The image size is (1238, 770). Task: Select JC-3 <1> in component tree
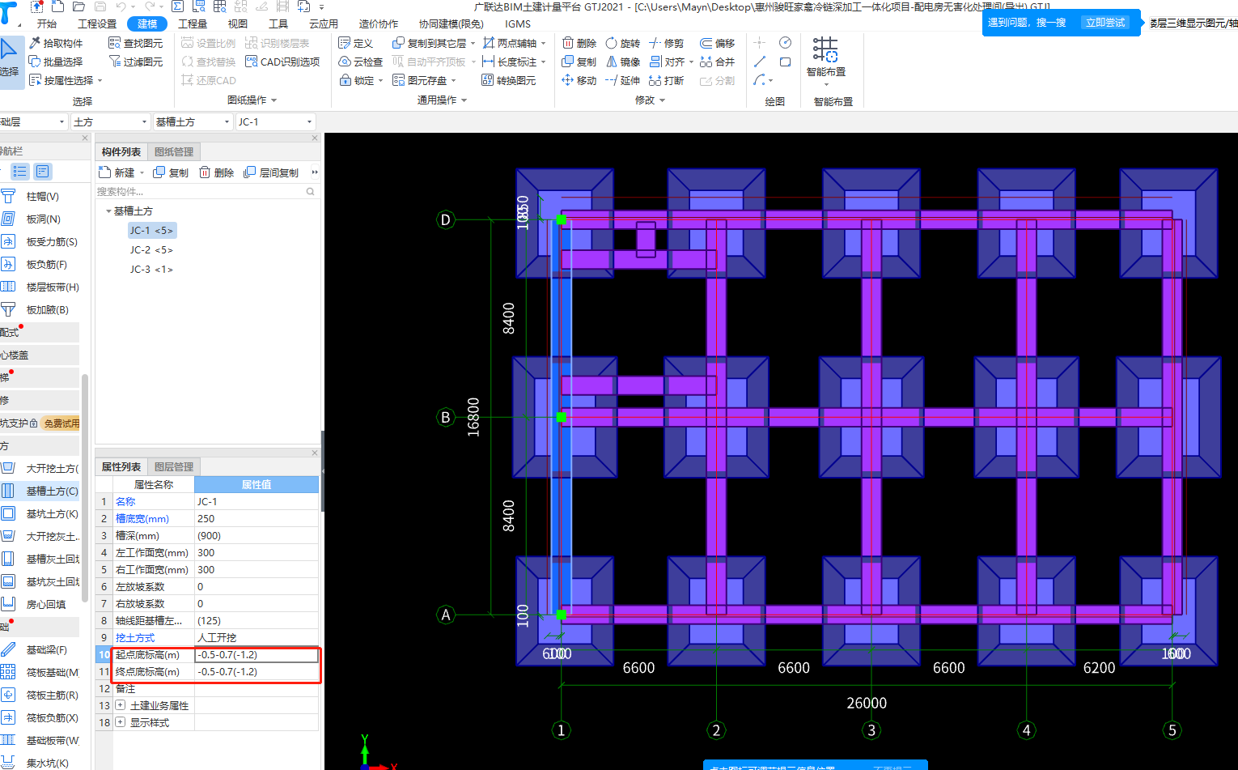tap(151, 270)
